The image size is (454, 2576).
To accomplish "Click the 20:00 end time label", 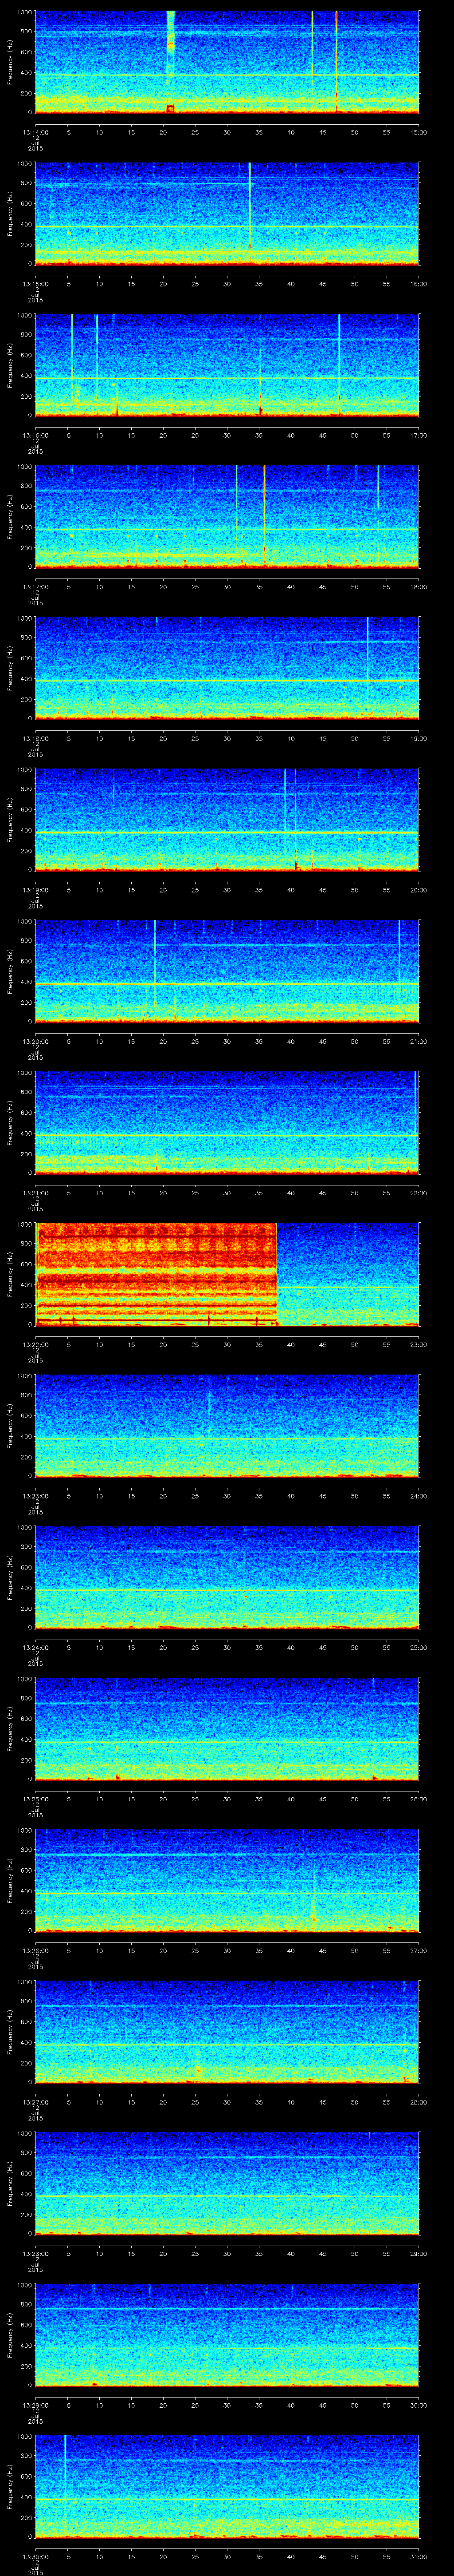I will point(419,890).
